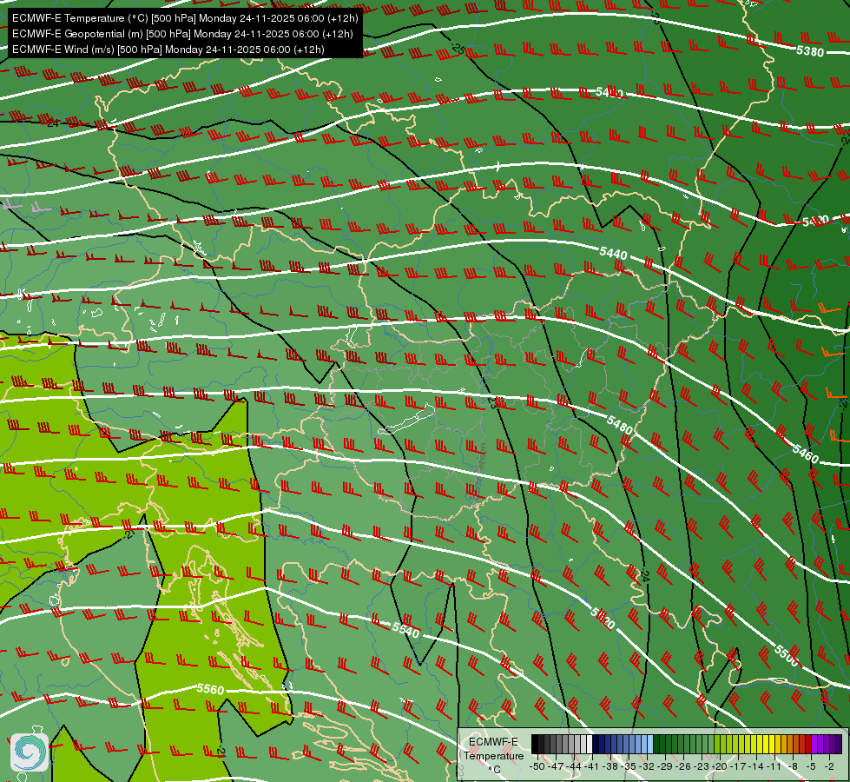Click the 5440 geopotential contour label
850x782 pixels.
(x=613, y=253)
